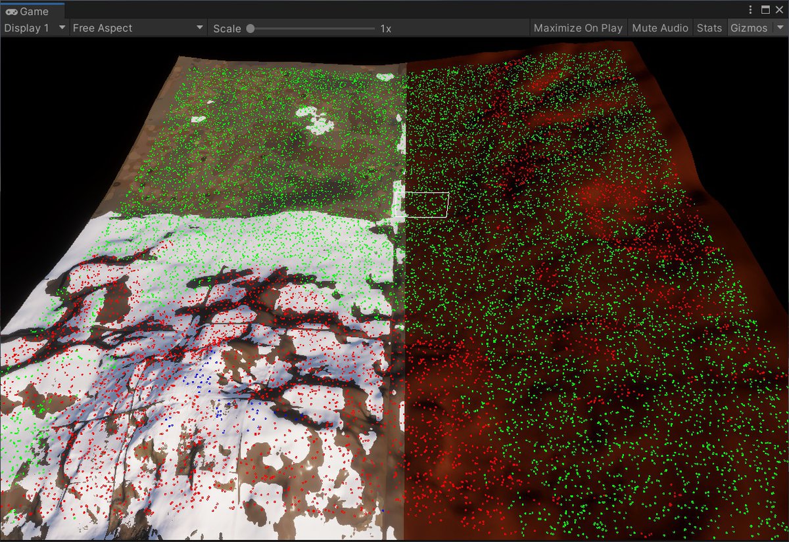Viewport: 789px width, 542px height.
Task: Show the Stats overlay
Action: [709, 28]
